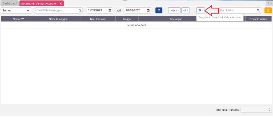Sort by Nilai Transaksi column header
The width and height of the screenshot is (273, 117).
(x=98, y=19)
